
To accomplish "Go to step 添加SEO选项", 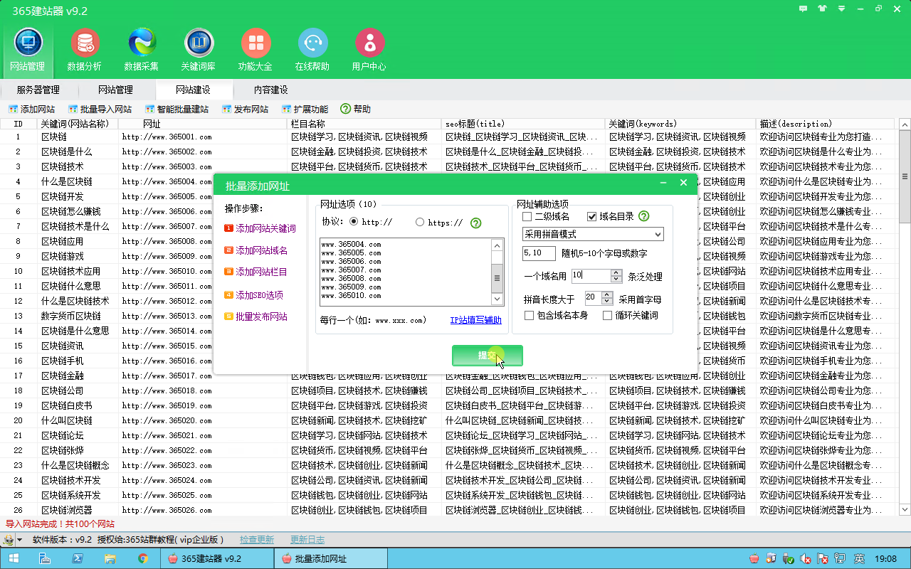I will pos(254,294).
